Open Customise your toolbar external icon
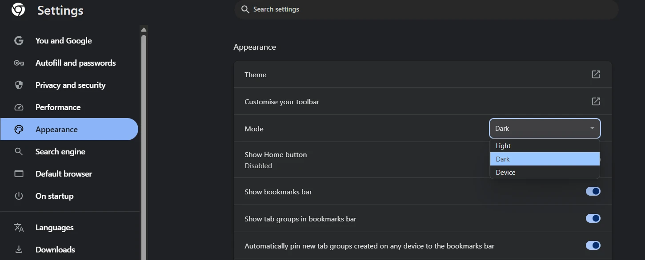 click(596, 102)
